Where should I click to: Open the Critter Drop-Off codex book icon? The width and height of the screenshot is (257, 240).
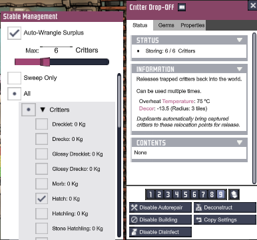tap(182, 7)
